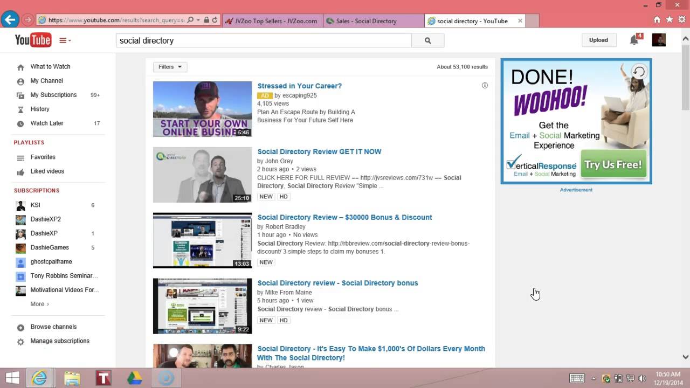Click the replay icon on the ad
690x388 pixels.
coord(639,72)
